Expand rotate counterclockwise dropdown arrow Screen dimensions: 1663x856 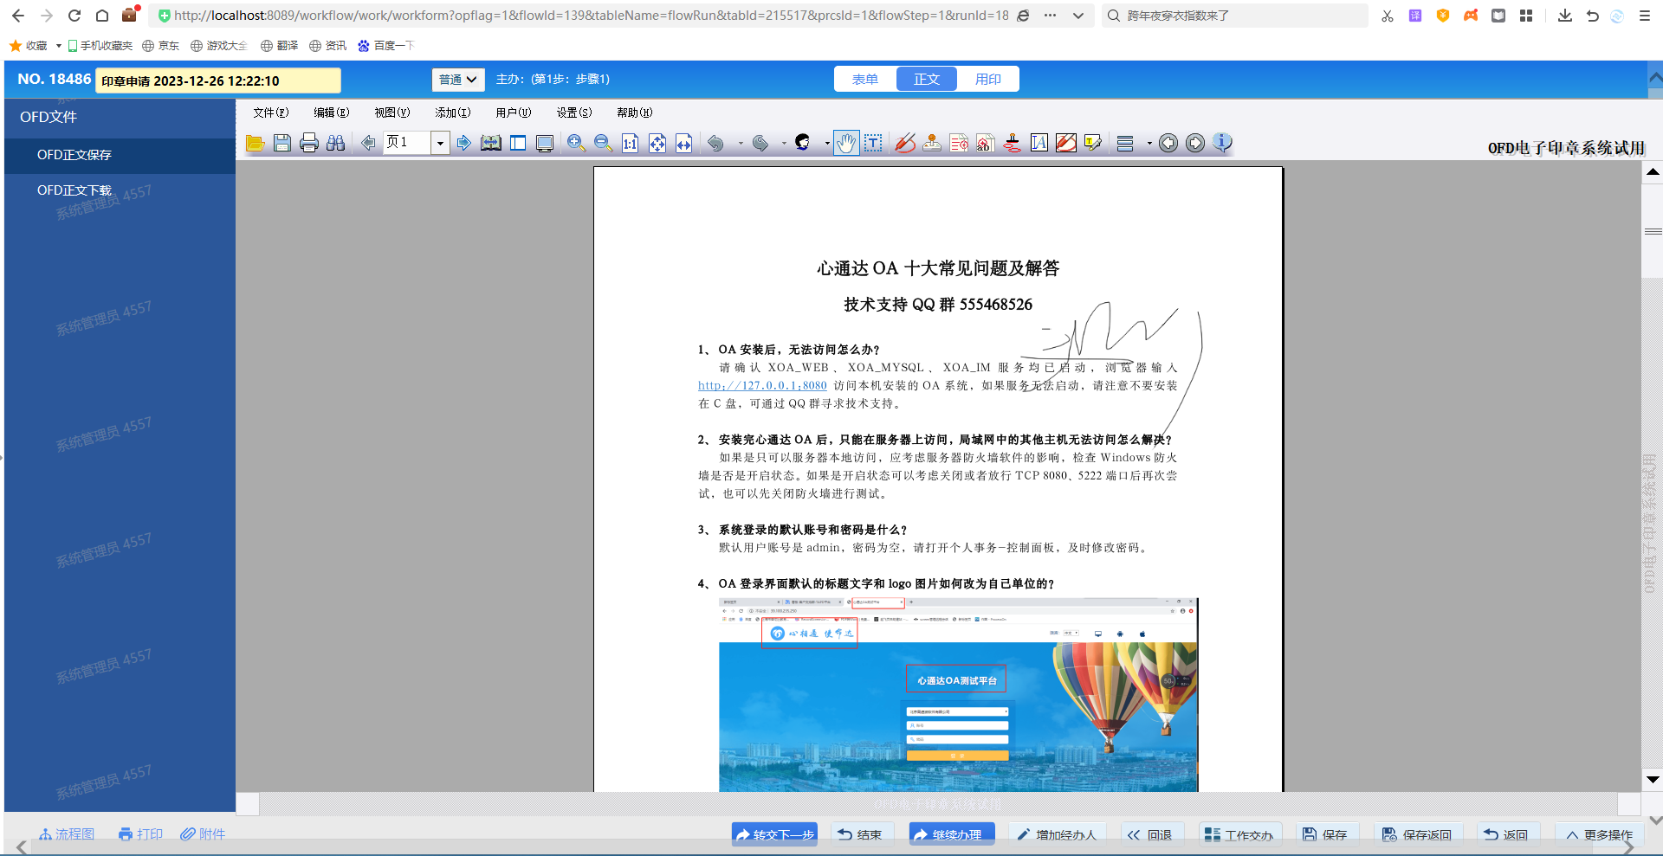pyautogui.click(x=741, y=144)
